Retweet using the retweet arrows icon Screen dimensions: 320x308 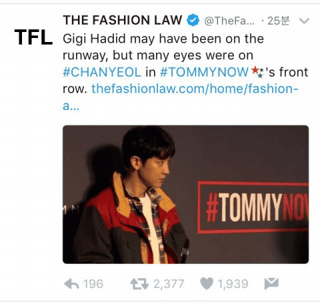click(x=139, y=284)
